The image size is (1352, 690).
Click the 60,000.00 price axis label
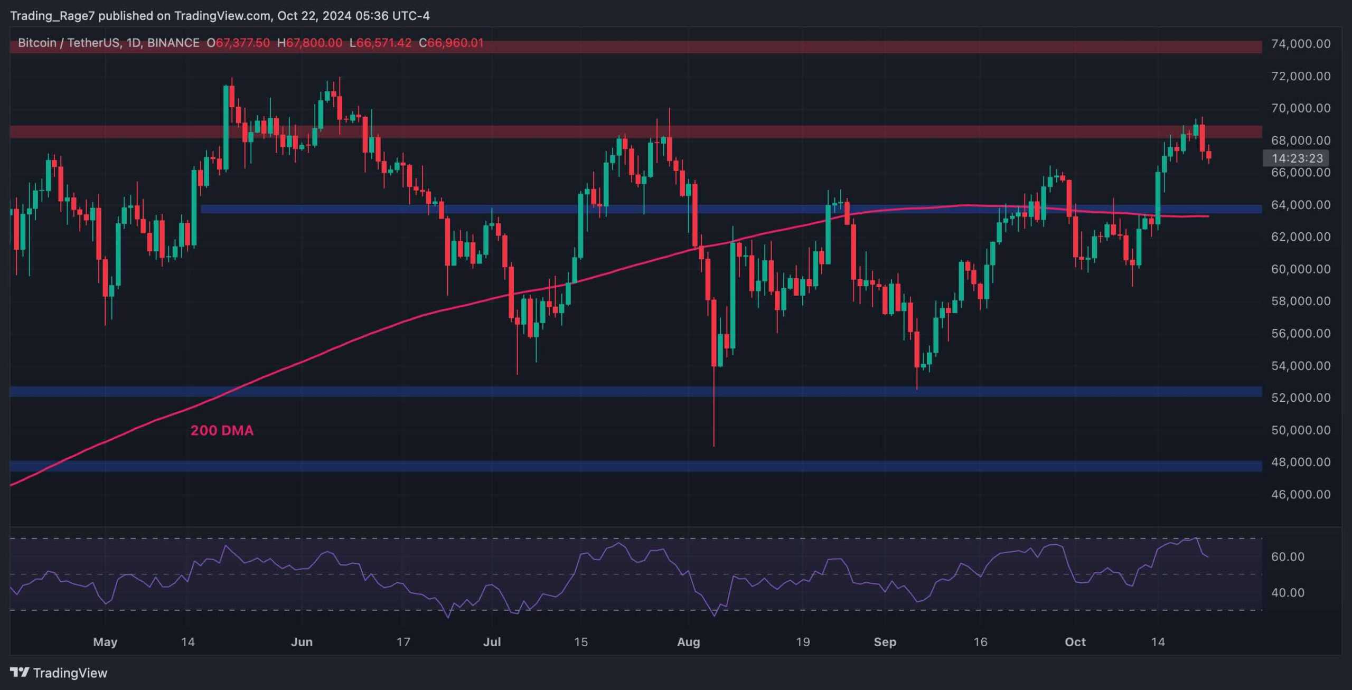coord(1301,269)
